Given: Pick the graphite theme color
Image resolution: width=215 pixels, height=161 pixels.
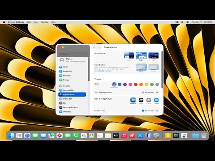Looking at the screenshot, I should [x=157, y=85].
